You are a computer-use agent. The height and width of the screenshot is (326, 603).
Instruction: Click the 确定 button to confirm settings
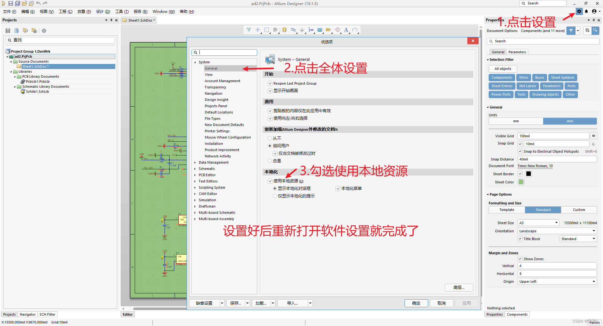point(416,303)
